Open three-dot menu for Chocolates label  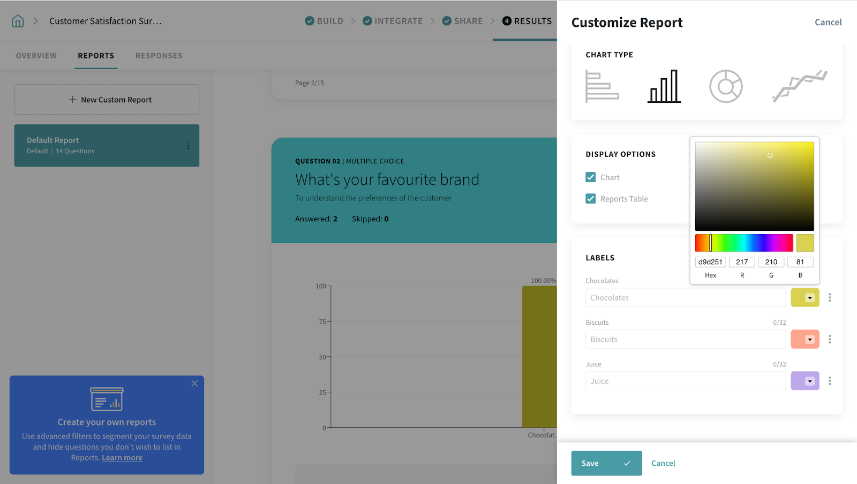pyautogui.click(x=830, y=297)
